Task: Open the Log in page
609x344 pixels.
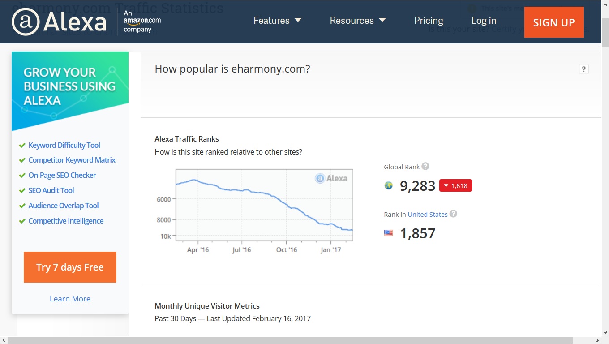Action: [x=484, y=21]
